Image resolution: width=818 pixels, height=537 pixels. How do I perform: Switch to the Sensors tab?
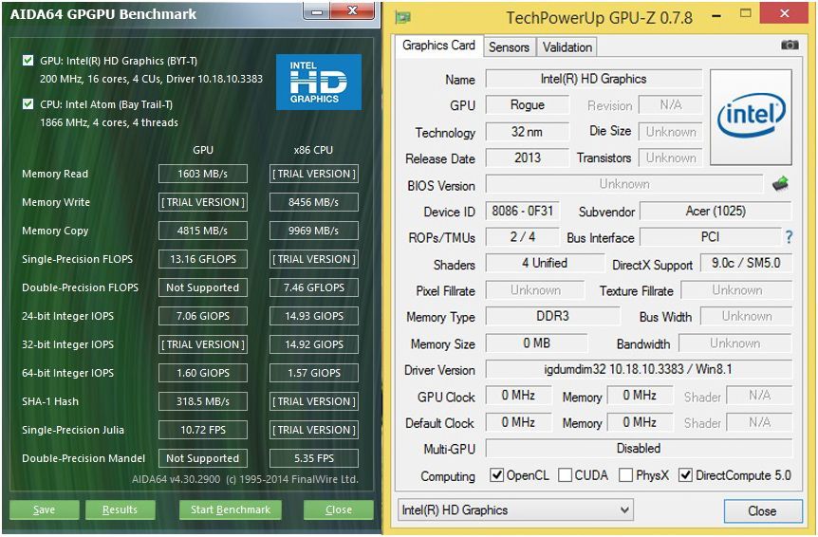(x=510, y=47)
